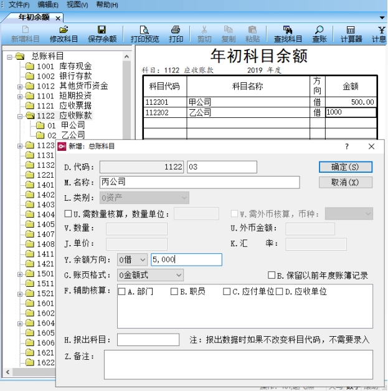Click the 取消 cancel button
Image resolution: width=388 pixels, height=391 pixels.
[346, 183]
